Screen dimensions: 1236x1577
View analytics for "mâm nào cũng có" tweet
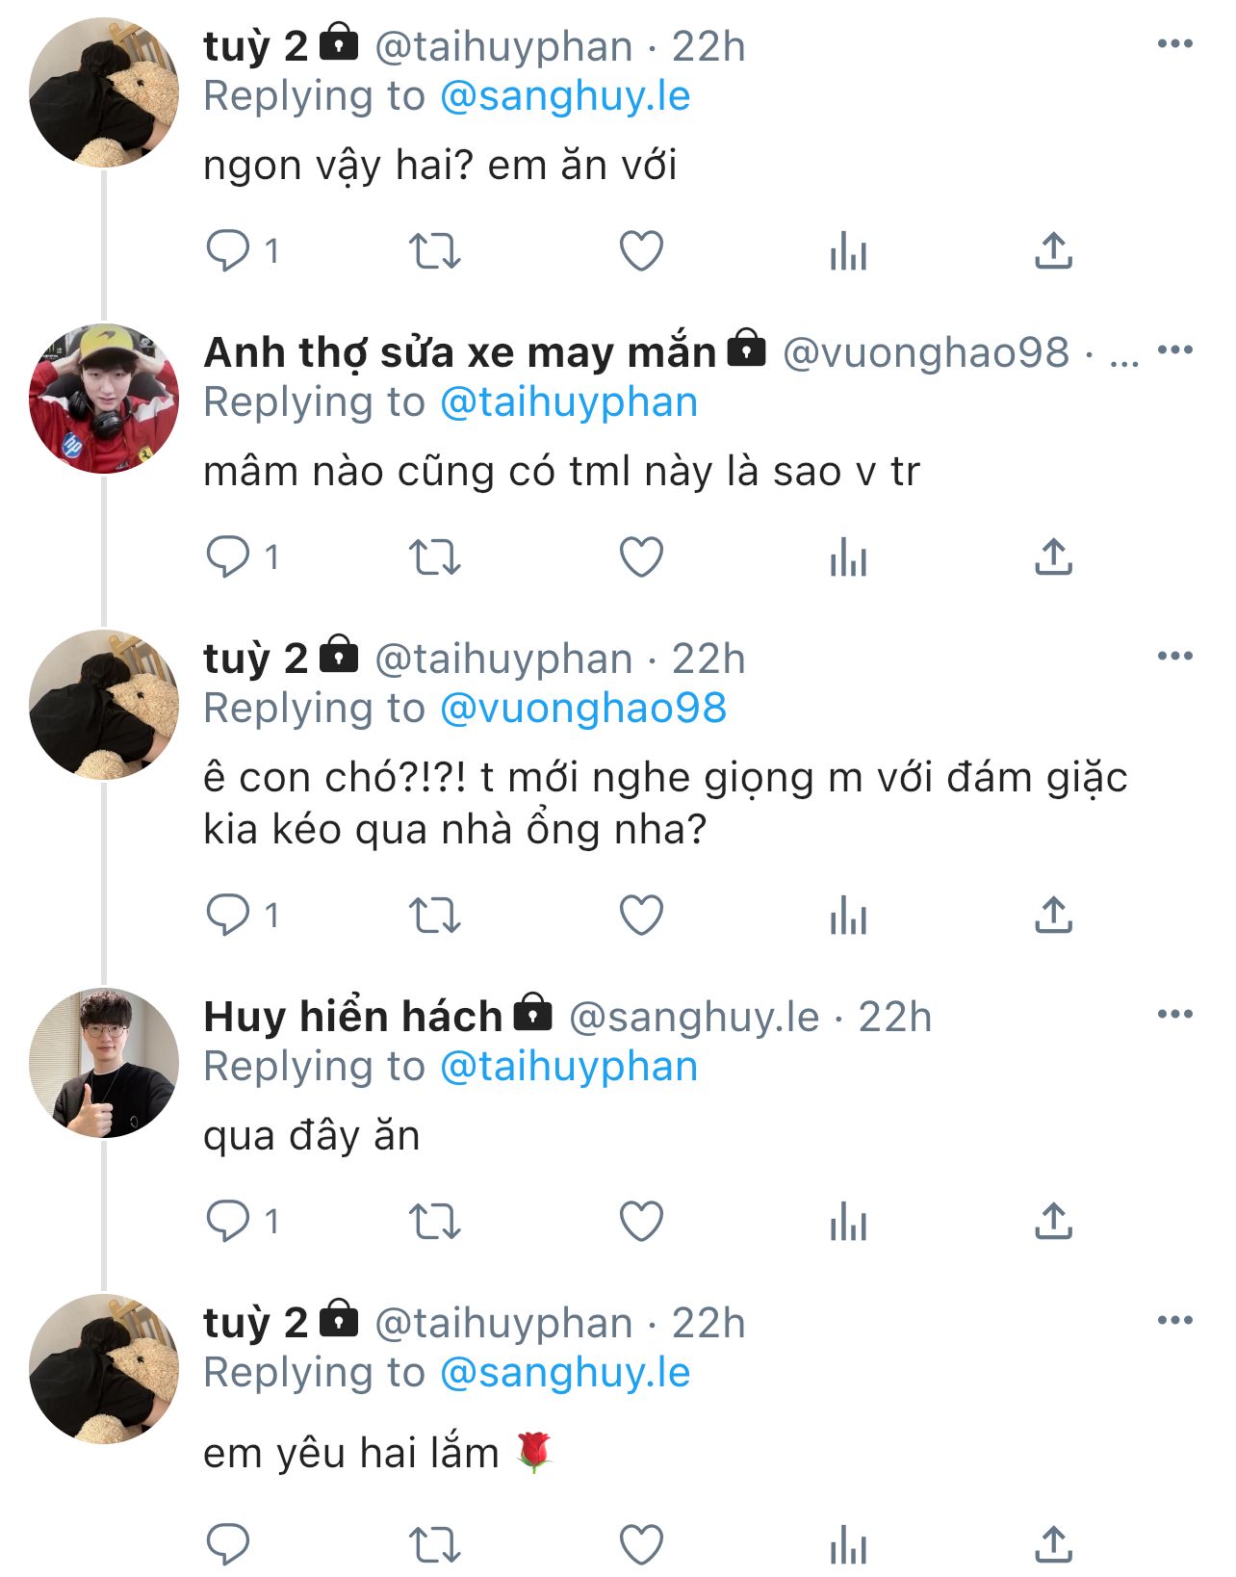coord(848,557)
